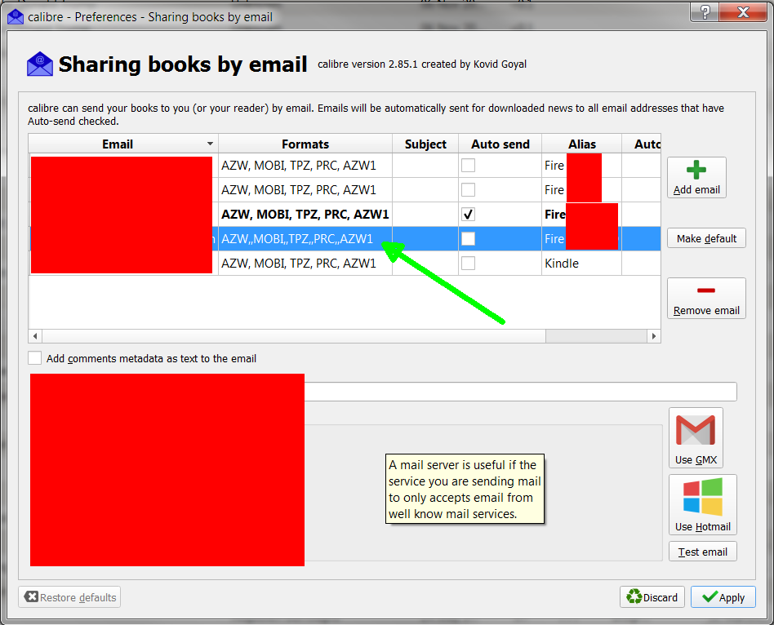
Task: Toggle Auto send checkbox in first Fire row
Action: tap(468, 166)
